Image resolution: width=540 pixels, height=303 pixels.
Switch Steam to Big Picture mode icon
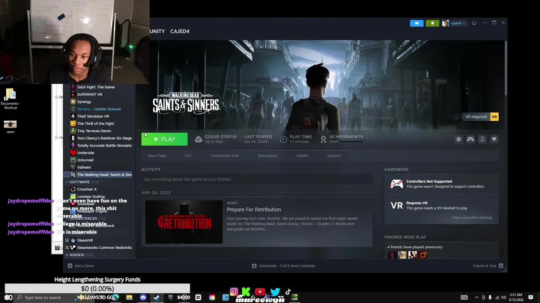474,23
